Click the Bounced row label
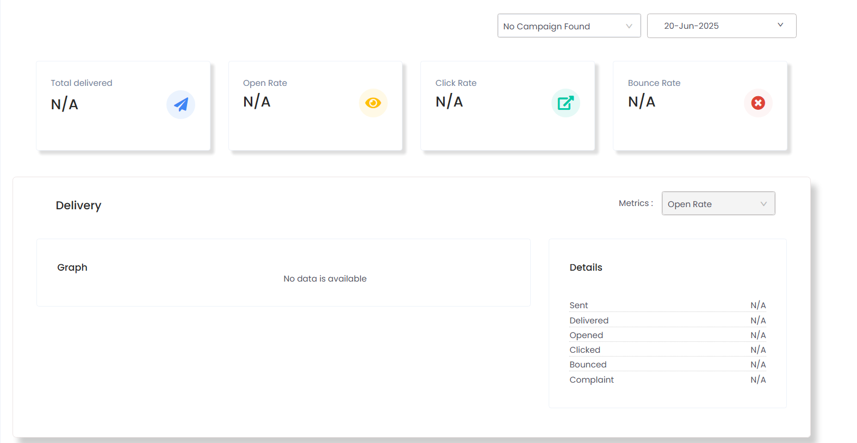 pyautogui.click(x=588, y=365)
